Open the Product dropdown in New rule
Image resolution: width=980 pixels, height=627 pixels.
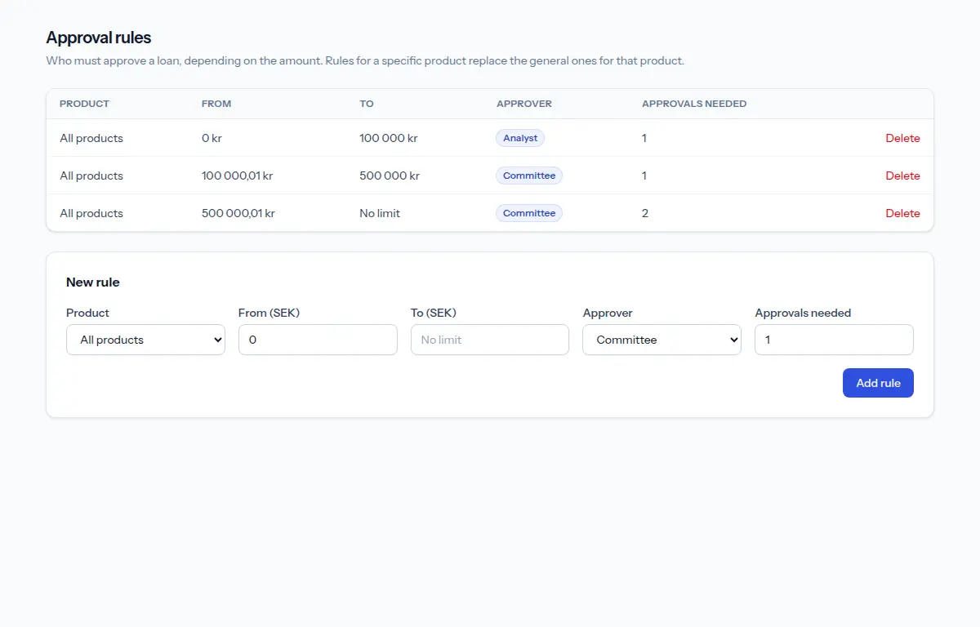pos(145,340)
